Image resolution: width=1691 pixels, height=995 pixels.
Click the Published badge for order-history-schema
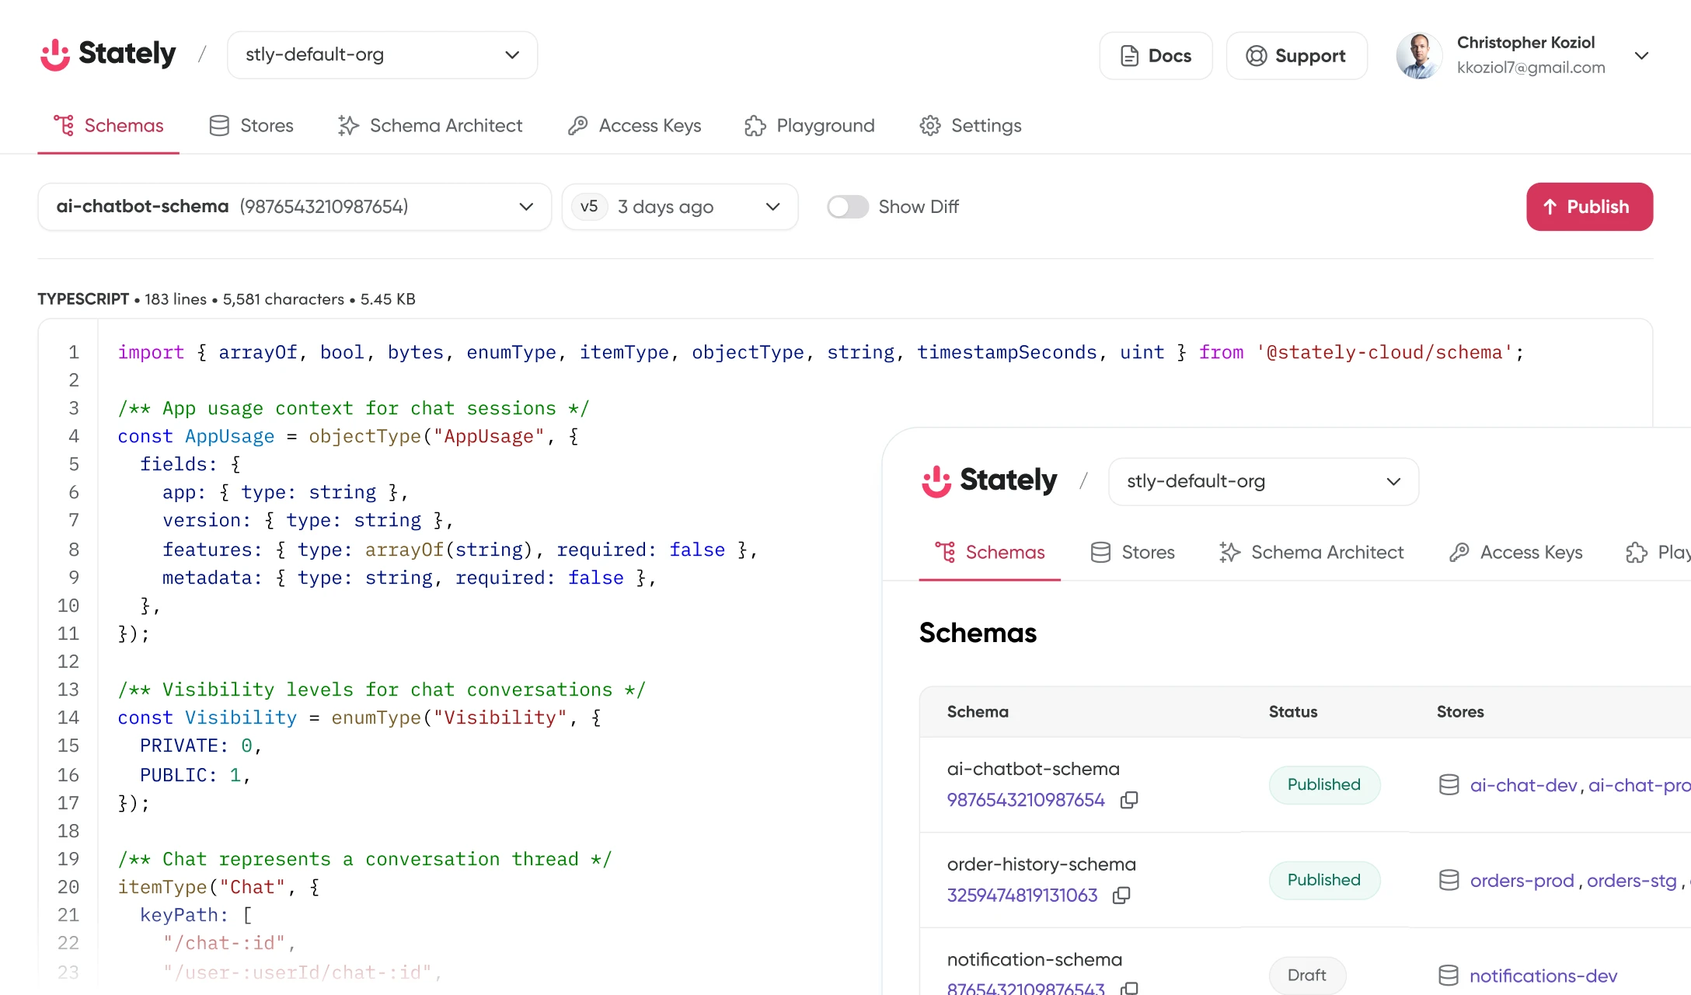tap(1324, 880)
